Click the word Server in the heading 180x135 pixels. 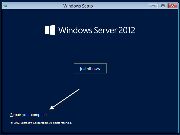coord(102,30)
